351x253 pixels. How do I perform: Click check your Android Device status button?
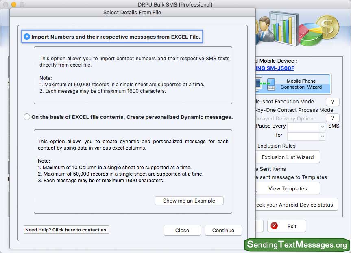(x=296, y=205)
